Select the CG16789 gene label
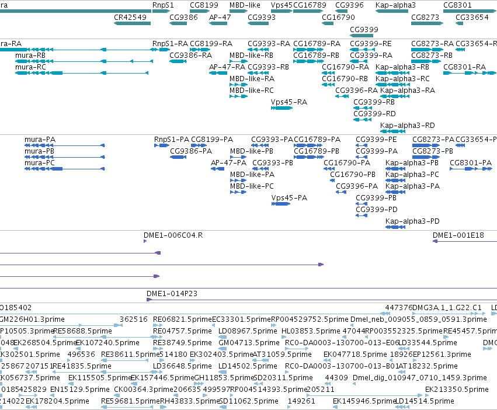Image resolution: width=497 pixels, height=410 pixels. 310,5
